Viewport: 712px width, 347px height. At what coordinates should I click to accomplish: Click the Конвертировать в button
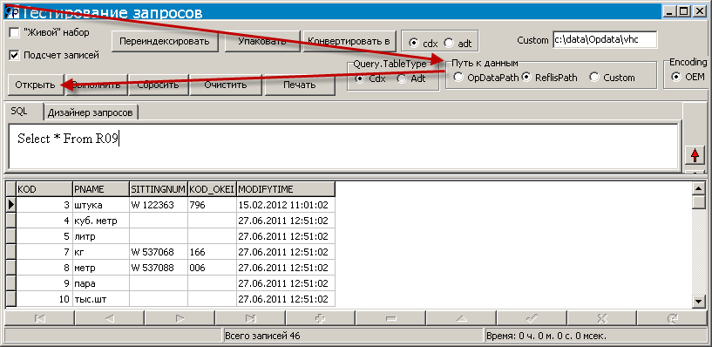(x=349, y=41)
